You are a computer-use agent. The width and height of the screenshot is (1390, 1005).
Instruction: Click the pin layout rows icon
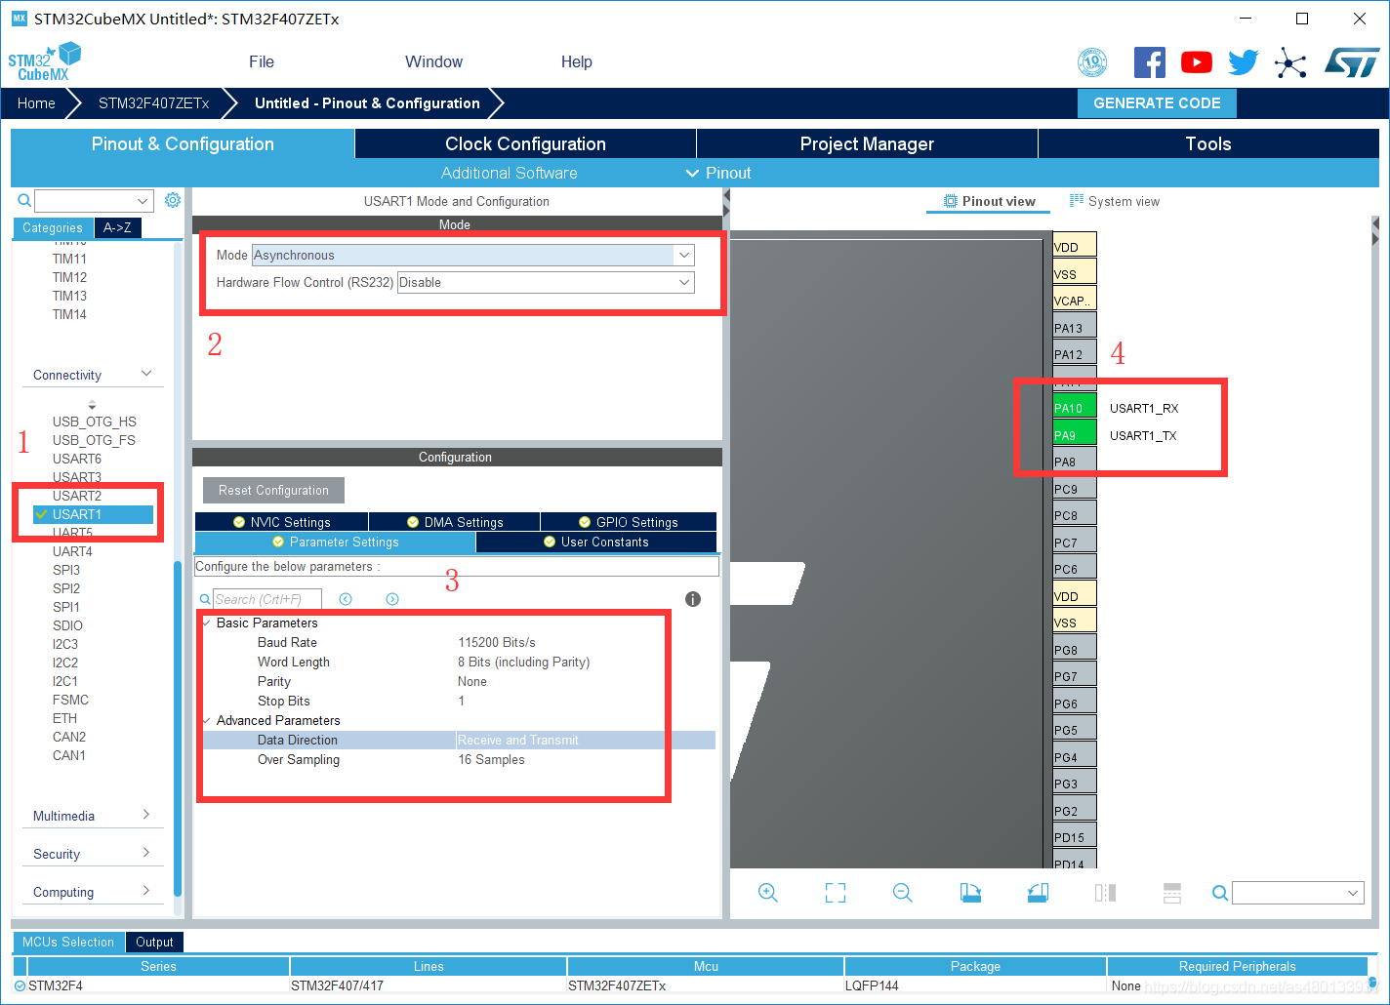[x=1172, y=893]
